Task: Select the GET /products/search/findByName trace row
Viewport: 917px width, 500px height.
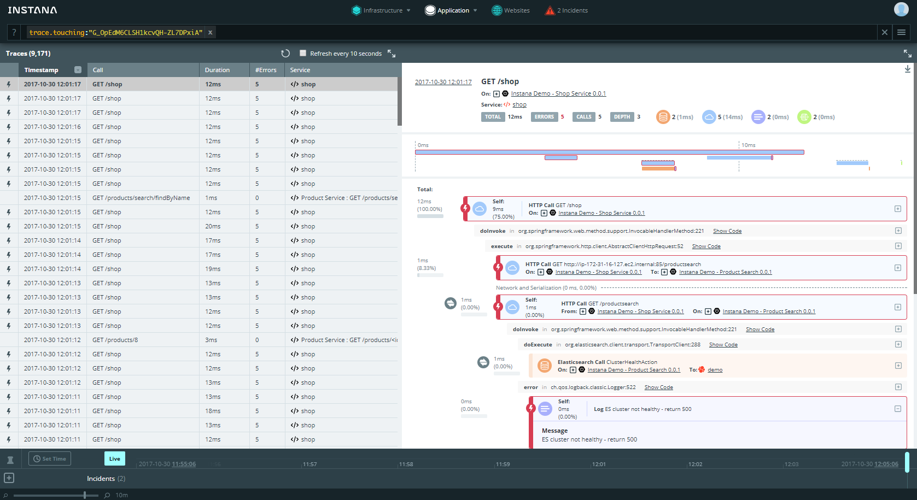Action: (199, 198)
